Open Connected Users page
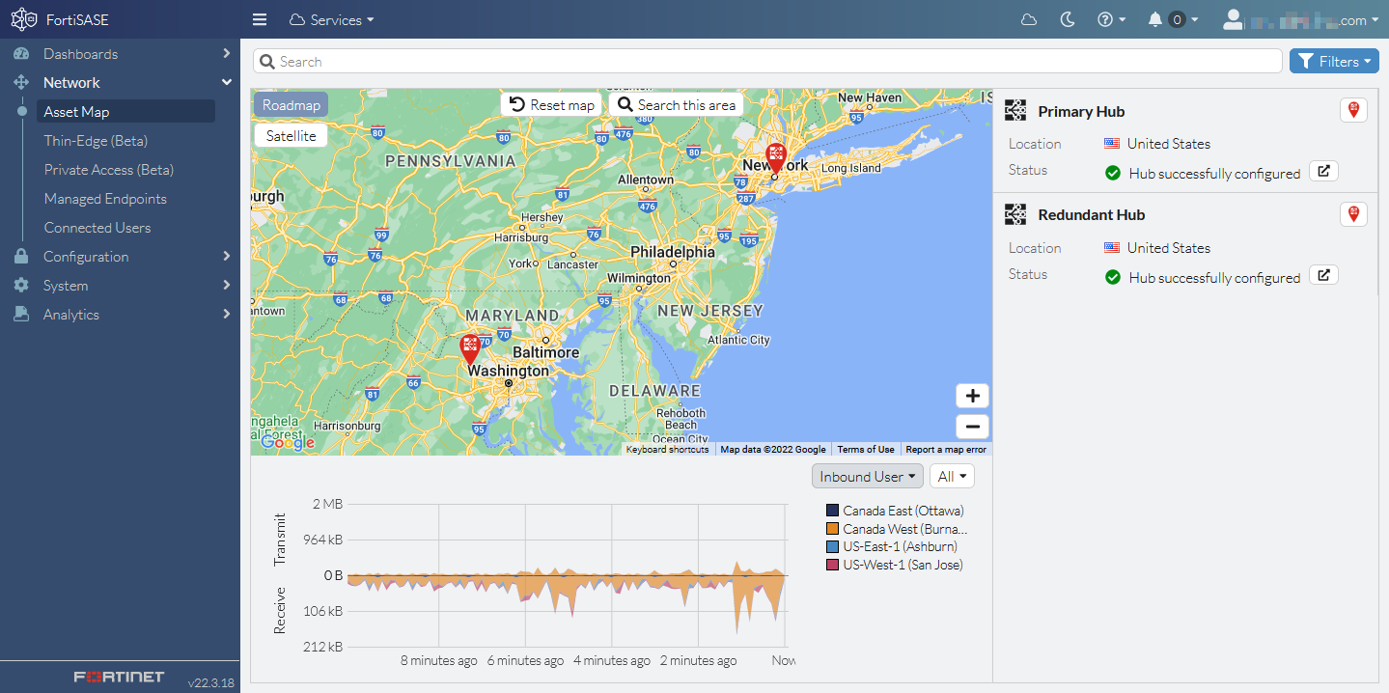Viewport: 1389px width, 693px height. pos(97,228)
